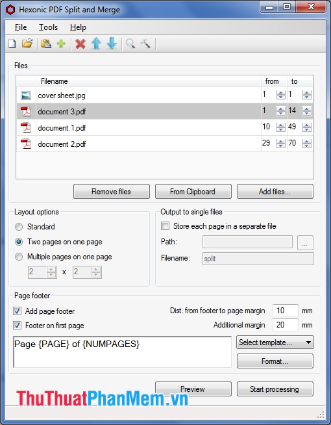
Task: Open file via the folder toolbar icon
Action: pos(27,44)
